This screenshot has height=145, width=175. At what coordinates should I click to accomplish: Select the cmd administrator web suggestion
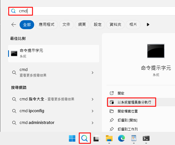coord(53,123)
